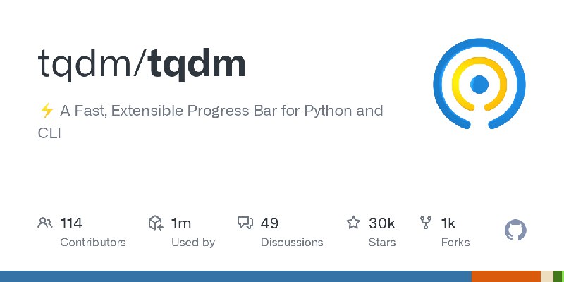Open the 49 Discussions count
This screenshot has height=282, width=564.
[x=269, y=223]
